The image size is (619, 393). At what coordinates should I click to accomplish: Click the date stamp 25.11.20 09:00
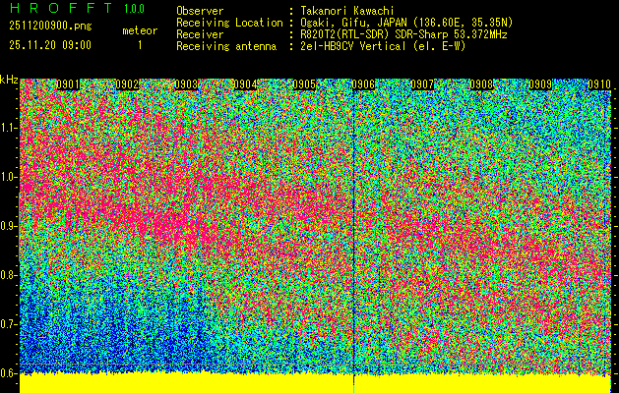(50, 45)
